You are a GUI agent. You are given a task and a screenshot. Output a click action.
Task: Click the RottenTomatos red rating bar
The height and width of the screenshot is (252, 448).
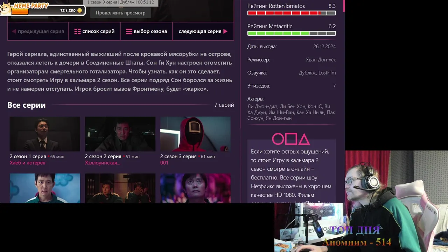[292, 13]
